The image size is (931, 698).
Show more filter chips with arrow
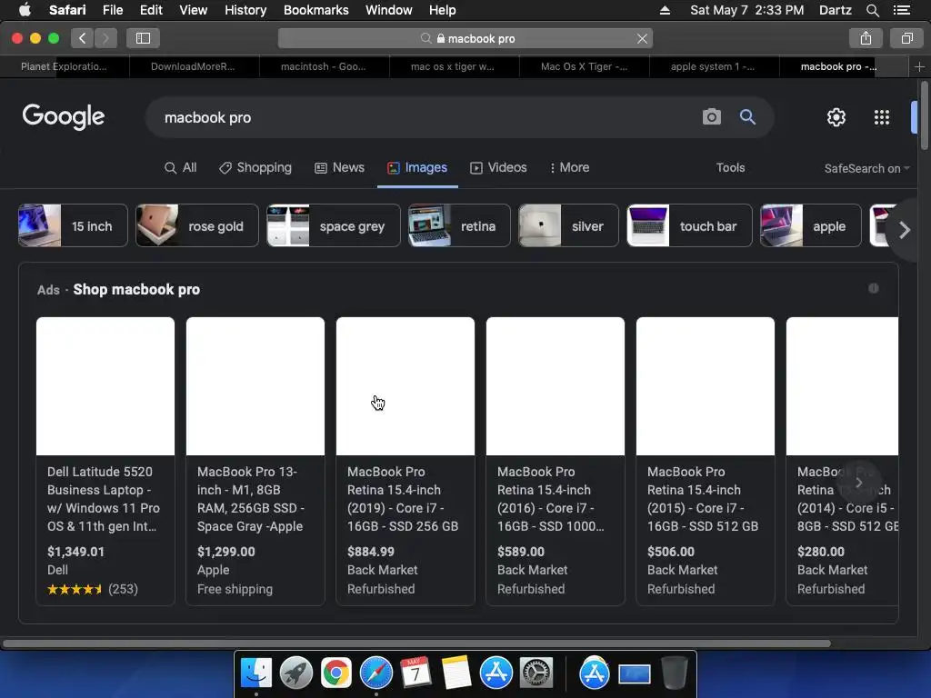pos(904,230)
